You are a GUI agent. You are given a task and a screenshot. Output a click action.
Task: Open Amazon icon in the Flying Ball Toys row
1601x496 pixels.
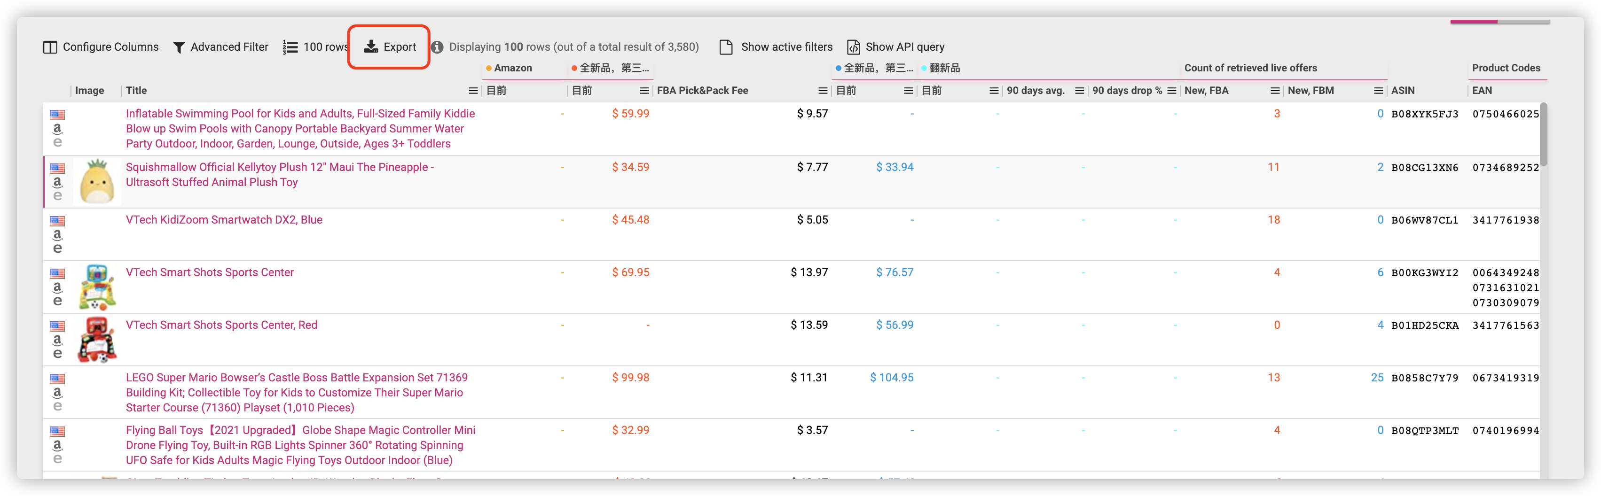click(57, 445)
